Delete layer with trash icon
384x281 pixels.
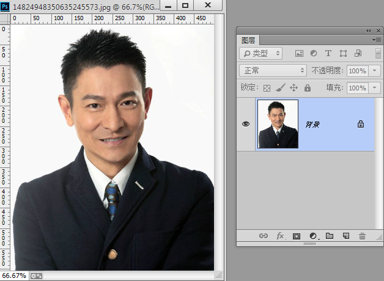tap(362, 236)
